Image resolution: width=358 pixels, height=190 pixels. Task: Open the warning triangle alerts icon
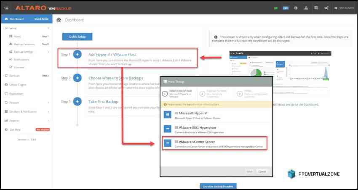click(306, 8)
